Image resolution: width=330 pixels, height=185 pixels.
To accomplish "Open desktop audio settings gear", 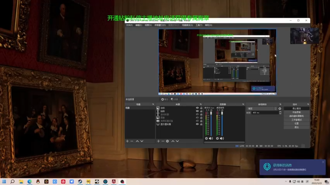I will 217,139.
